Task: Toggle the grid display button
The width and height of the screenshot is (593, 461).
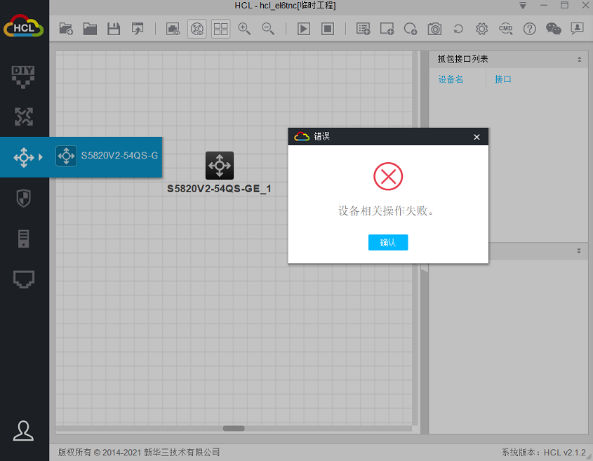Action: [x=220, y=29]
